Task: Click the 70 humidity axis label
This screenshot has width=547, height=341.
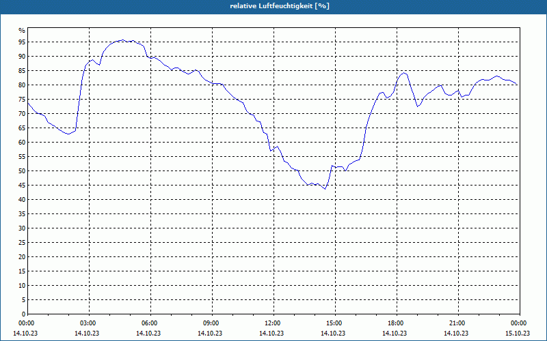Action: [22, 114]
